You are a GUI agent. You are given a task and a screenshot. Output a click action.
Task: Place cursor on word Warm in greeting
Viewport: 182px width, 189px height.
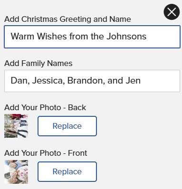pyautogui.click(x=22, y=36)
